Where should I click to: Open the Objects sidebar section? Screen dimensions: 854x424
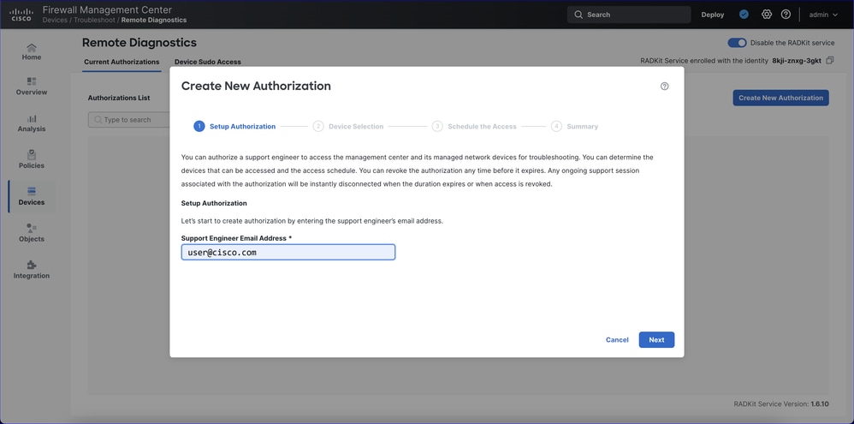tap(32, 233)
